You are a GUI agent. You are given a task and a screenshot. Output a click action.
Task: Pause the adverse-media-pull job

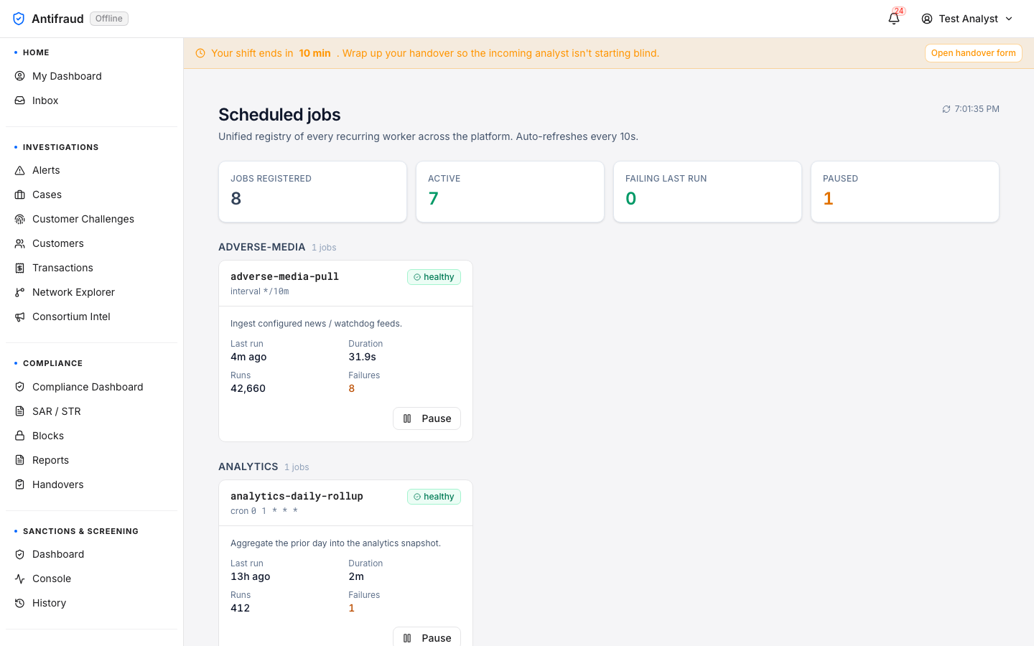pos(427,418)
